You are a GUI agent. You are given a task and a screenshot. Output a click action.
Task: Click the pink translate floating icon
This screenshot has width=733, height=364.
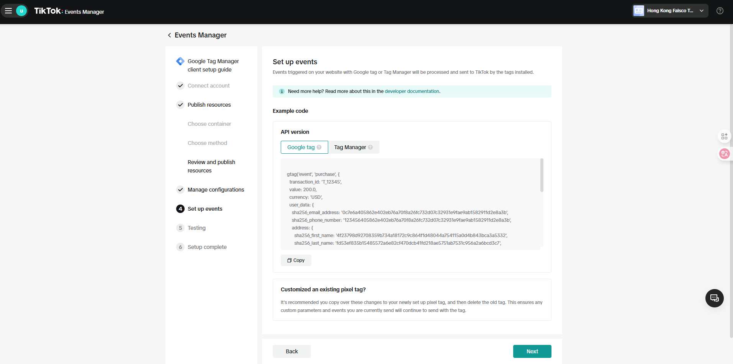724,154
